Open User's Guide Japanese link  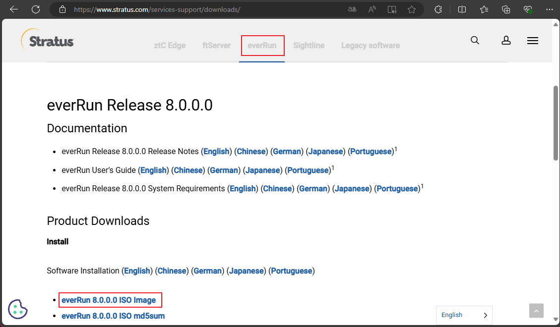pyautogui.click(x=263, y=170)
